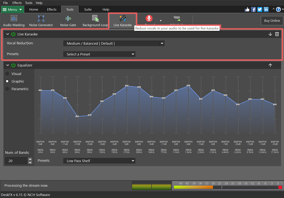Click the 48Hz equalizer slider handle
Viewport: 284px width, 198px height.
coord(65,98)
